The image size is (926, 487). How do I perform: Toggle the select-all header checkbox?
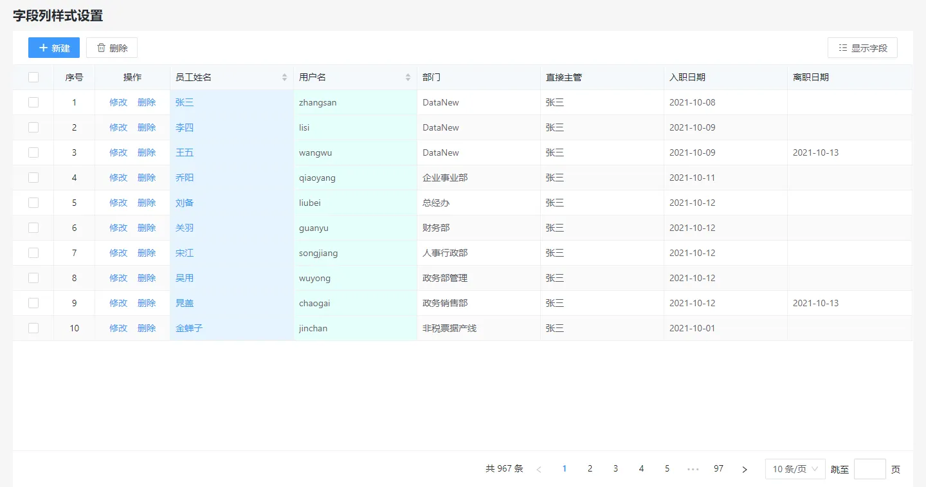pyautogui.click(x=33, y=77)
